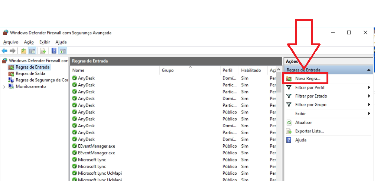Open the Arquivo menu

click(11, 42)
